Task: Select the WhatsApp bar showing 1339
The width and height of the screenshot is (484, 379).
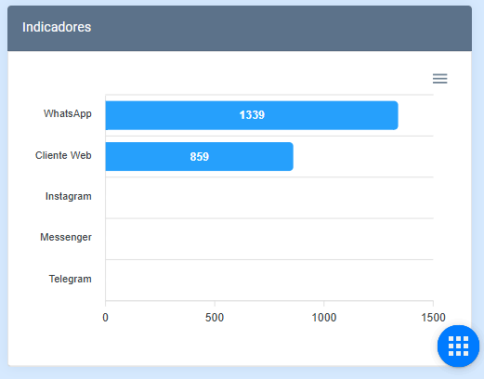Action: click(x=252, y=115)
